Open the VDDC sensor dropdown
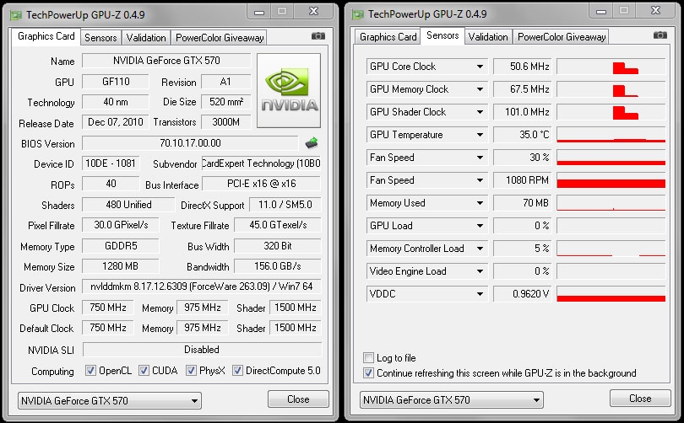 [480, 294]
